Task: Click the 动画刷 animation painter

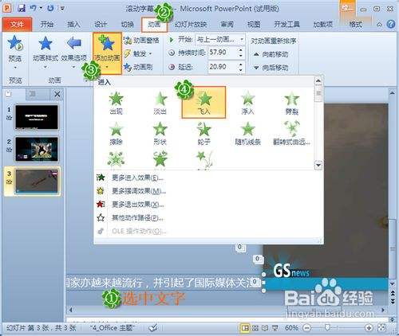Action: coord(138,67)
